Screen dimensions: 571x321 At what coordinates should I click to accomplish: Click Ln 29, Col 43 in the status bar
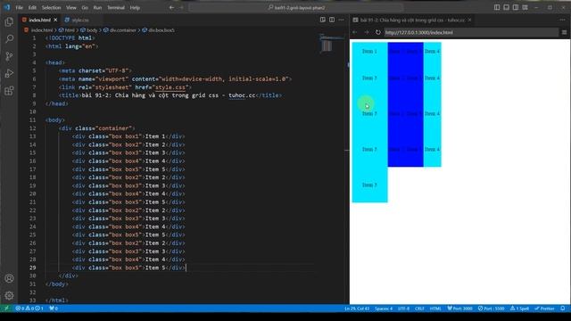pos(357,309)
